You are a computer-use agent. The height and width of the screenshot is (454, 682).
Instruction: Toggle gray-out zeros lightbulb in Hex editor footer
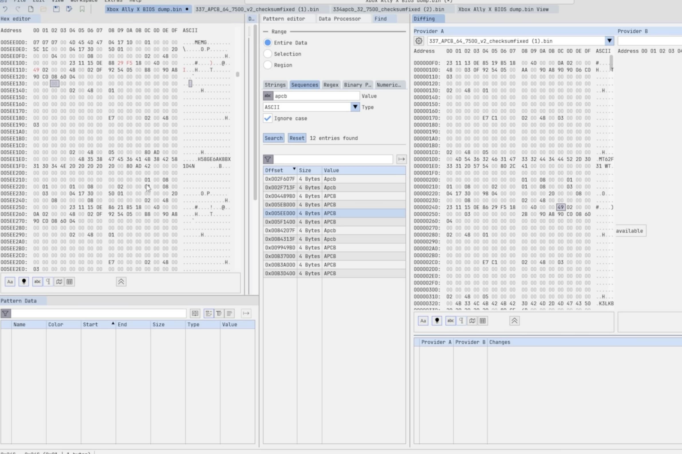click(24, 281)
